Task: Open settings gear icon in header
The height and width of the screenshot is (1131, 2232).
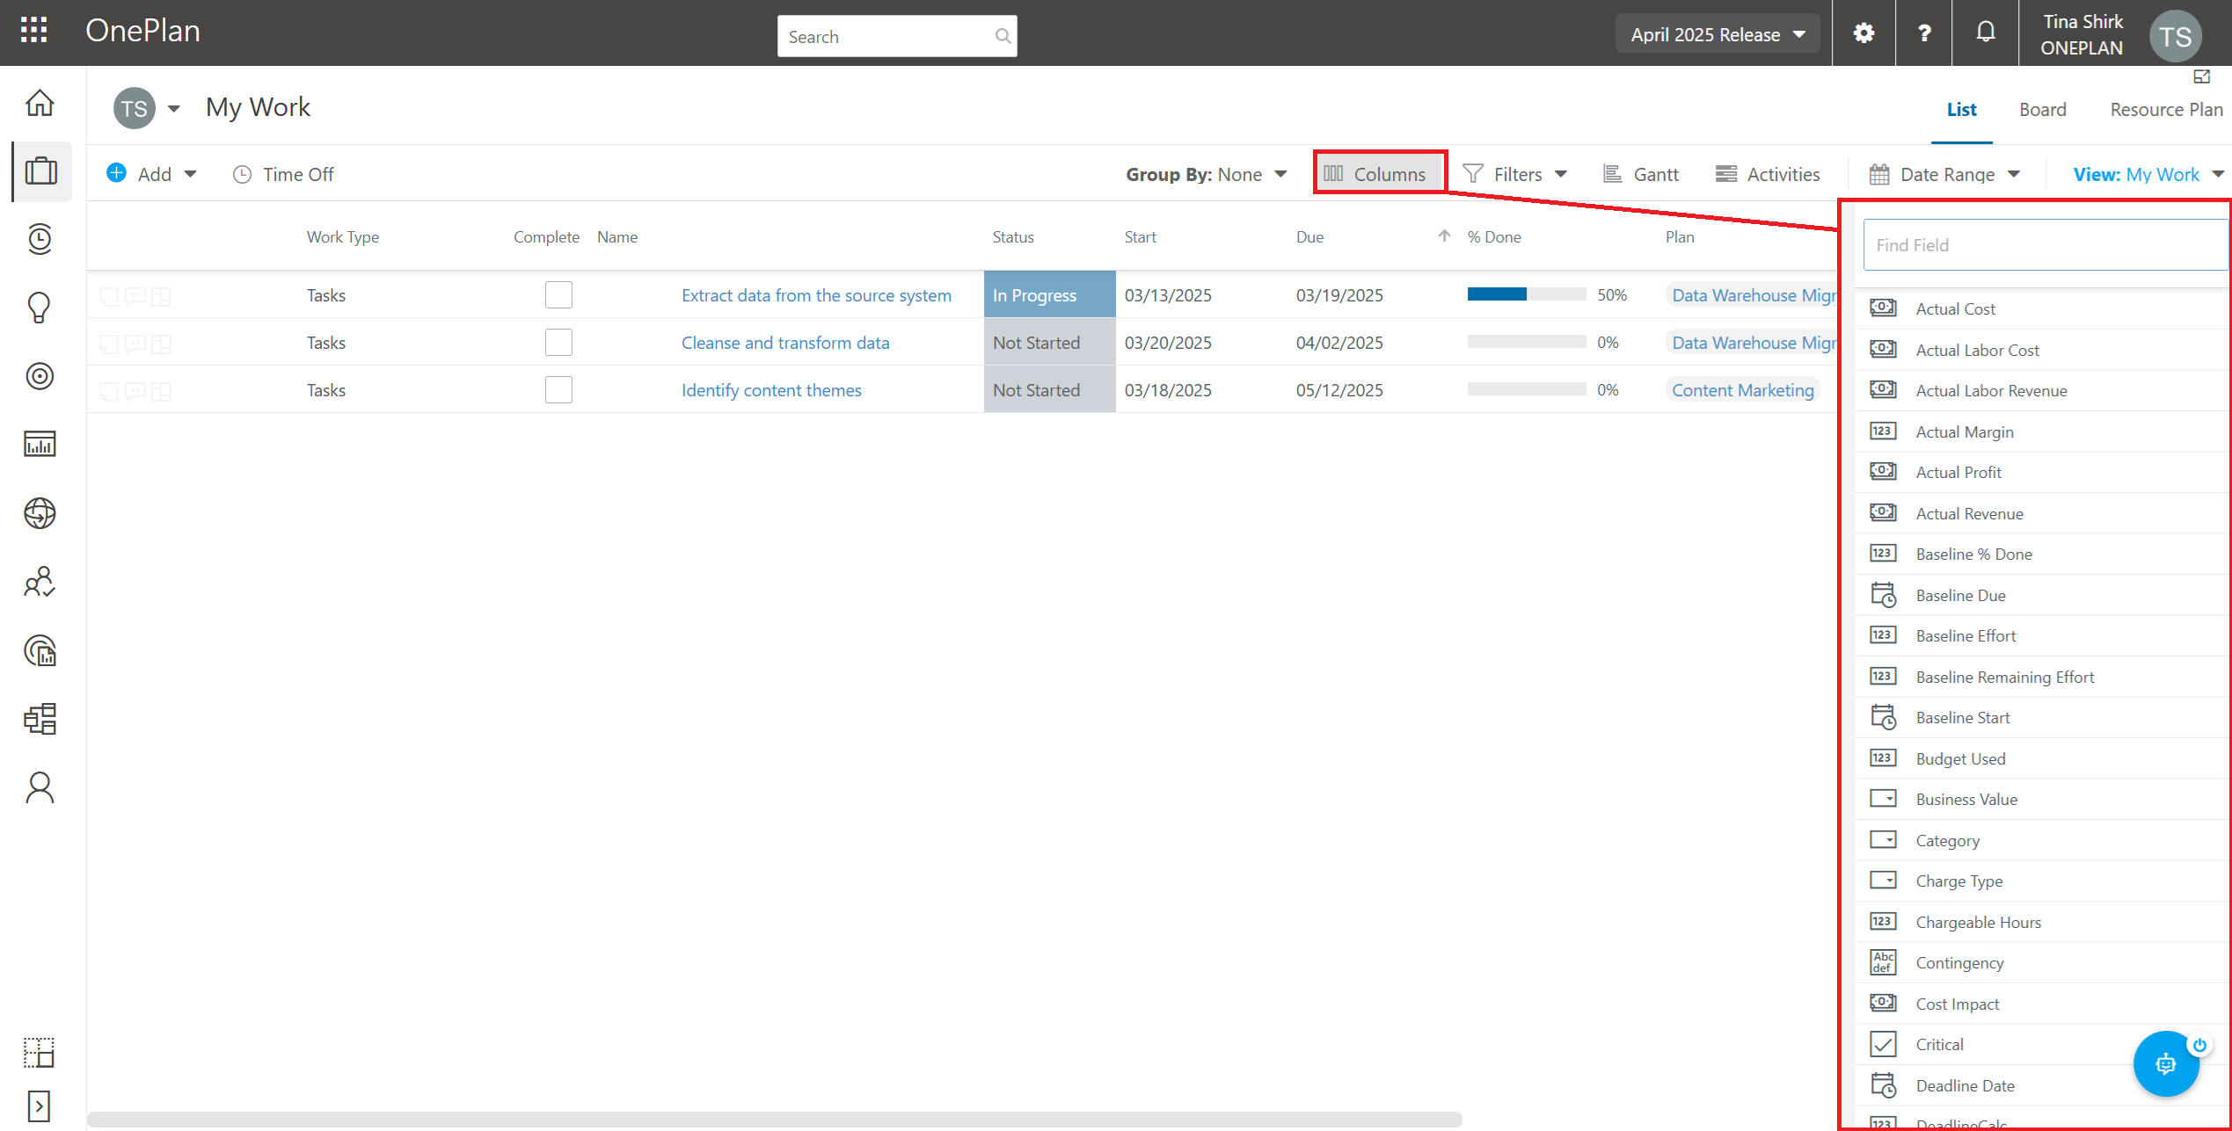Action: (1864, 33)
